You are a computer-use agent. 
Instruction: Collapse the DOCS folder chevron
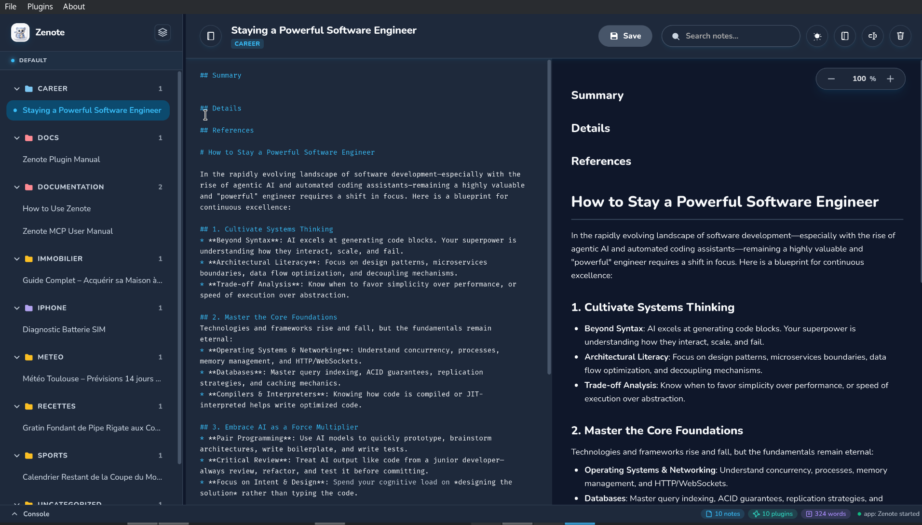(x=17, y=138)
